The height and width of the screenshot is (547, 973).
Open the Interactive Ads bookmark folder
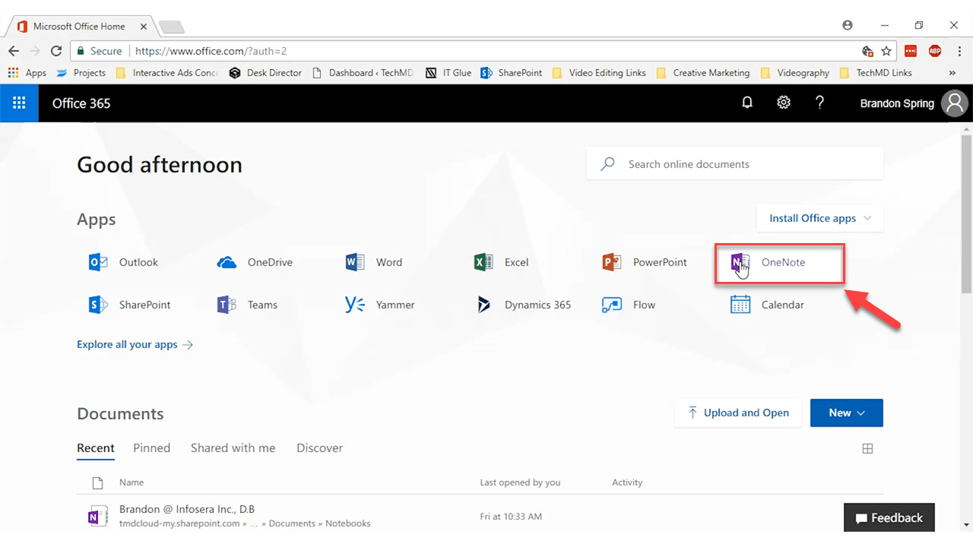click(x=167, y=73)
